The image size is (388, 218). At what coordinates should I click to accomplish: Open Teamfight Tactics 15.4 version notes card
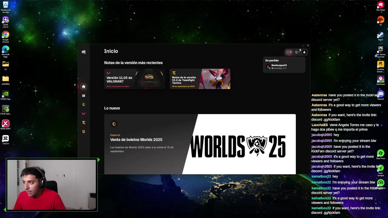point(200,79)
